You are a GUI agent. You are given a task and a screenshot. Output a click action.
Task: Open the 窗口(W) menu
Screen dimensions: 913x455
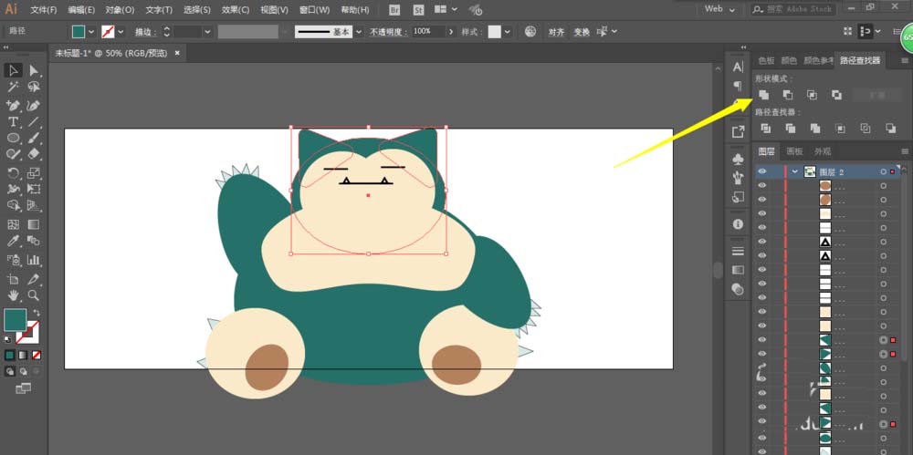coord(314,10)
